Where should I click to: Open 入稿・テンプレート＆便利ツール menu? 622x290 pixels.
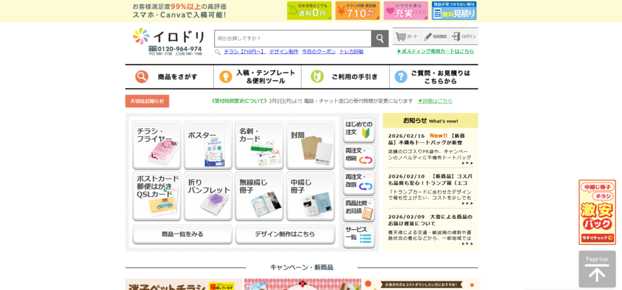click(257, 76)
